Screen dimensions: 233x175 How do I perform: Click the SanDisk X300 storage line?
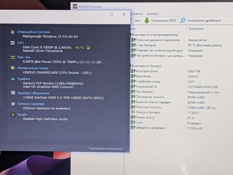tap(63, 98)
